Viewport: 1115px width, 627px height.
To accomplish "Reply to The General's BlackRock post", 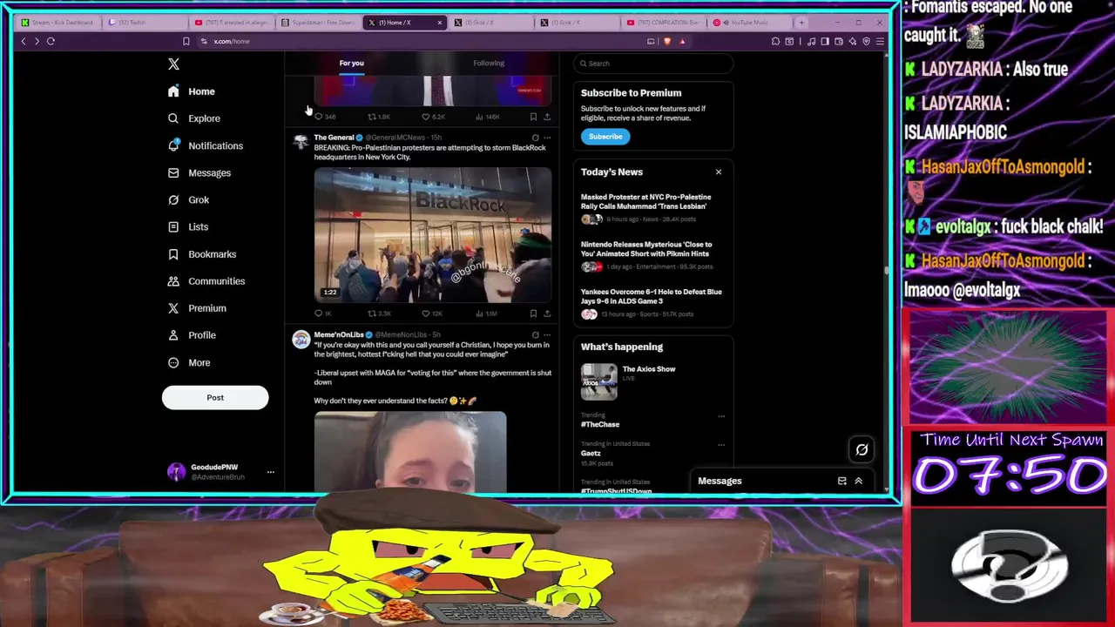I will (319, 313).
